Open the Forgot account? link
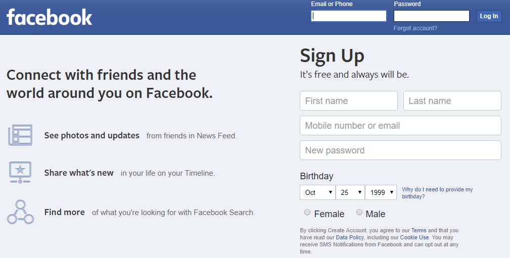The image size is (510, 258). (x=415, y=28)
